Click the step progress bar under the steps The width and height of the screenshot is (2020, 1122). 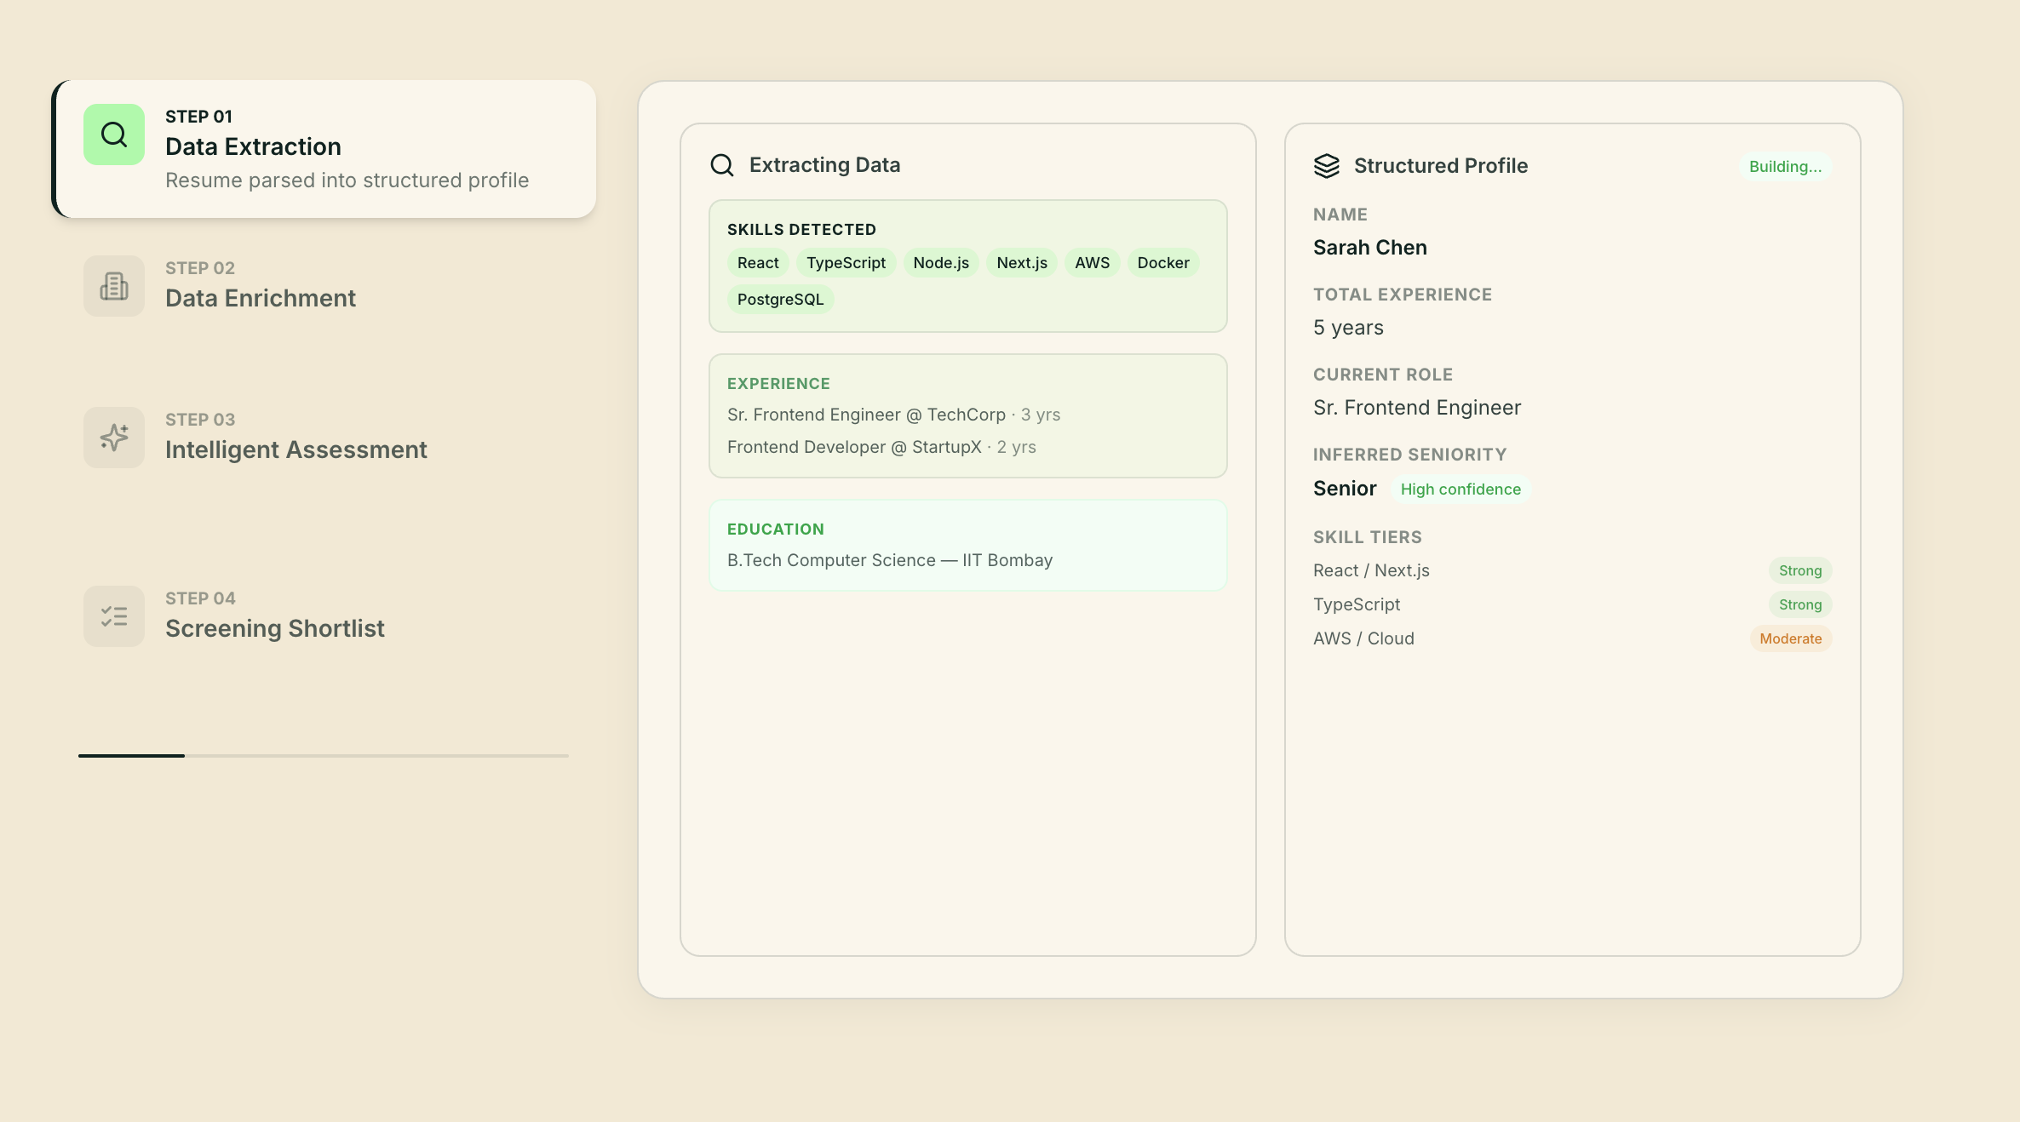click(x=324, y=756)
